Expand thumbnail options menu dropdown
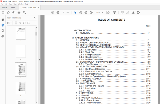 point(9,23)
